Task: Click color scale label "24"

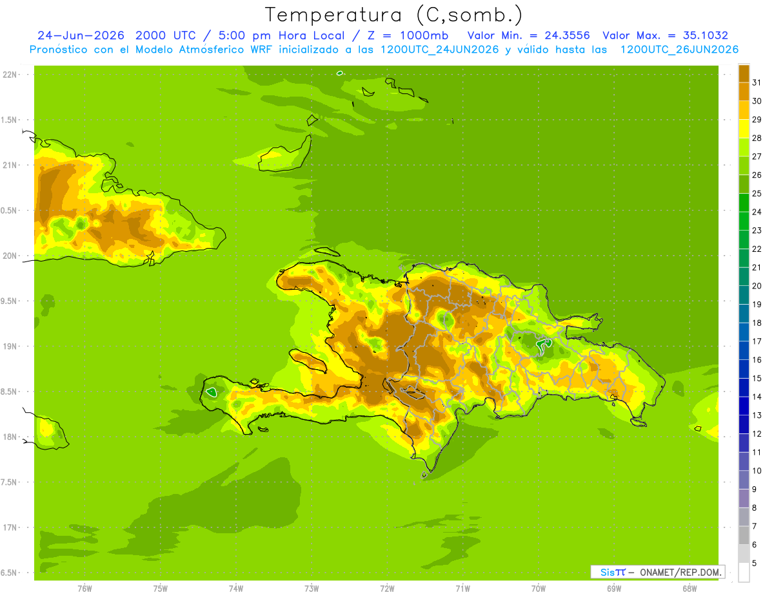Action: (757, 212)
